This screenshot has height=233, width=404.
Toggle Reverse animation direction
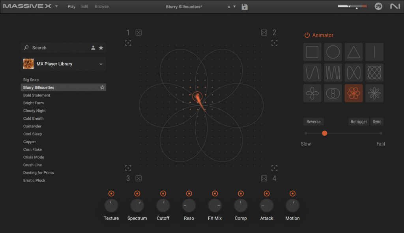(314, 122)
